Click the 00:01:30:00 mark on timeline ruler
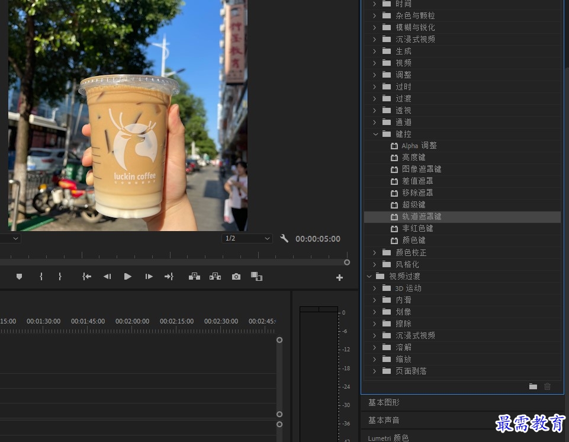 click(44, 321)
